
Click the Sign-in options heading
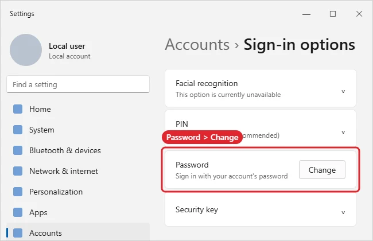coord(299,45)
